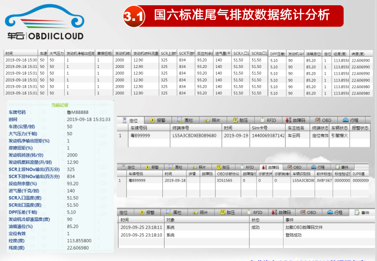Click 车主姓名 column header
This screenshot has height=261, width=377.
pyautogui.click(x=298, y=128)
